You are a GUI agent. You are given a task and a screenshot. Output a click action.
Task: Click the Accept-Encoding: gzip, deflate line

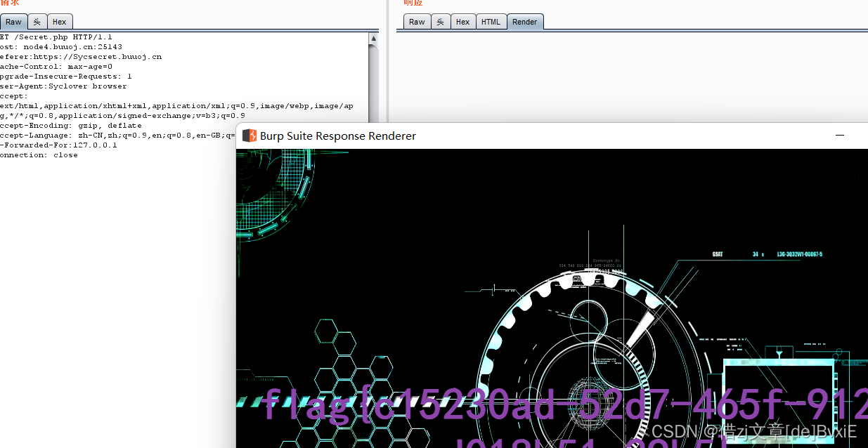pos(71,126)
